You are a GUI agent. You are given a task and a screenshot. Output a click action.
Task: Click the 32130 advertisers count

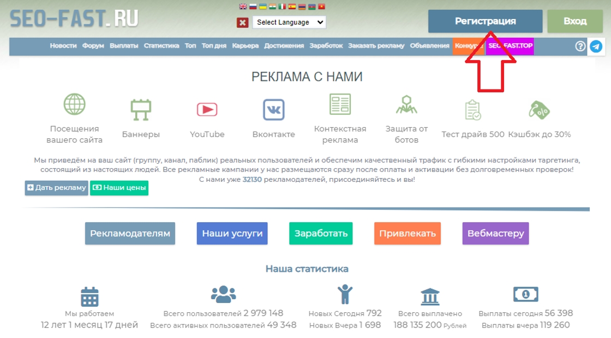pyautogui.click(x=252, y=179)
